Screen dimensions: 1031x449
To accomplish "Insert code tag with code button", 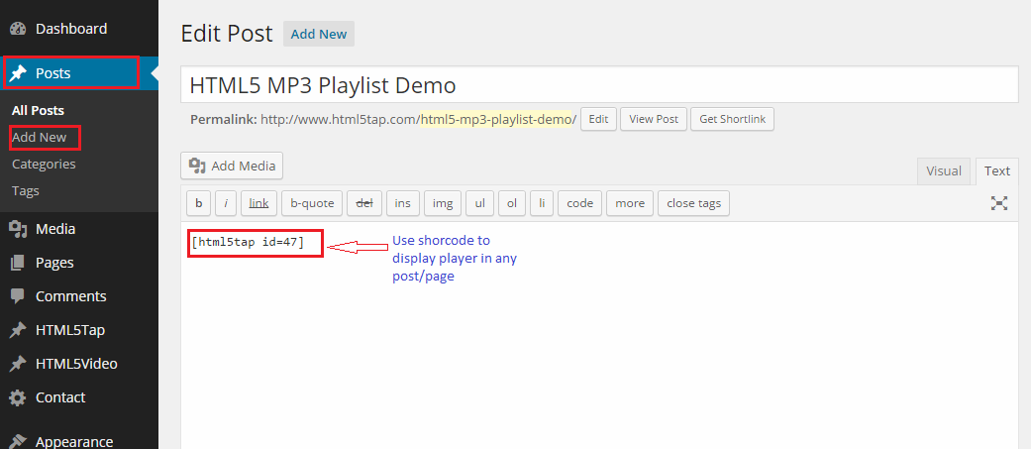I will (x=580, y=203).
